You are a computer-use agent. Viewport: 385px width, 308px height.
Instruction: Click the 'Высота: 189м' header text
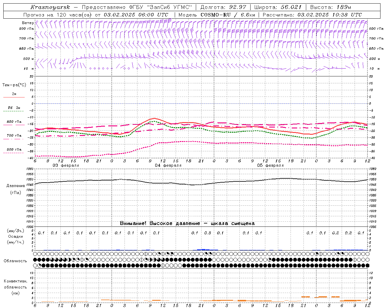click(331, 7)
